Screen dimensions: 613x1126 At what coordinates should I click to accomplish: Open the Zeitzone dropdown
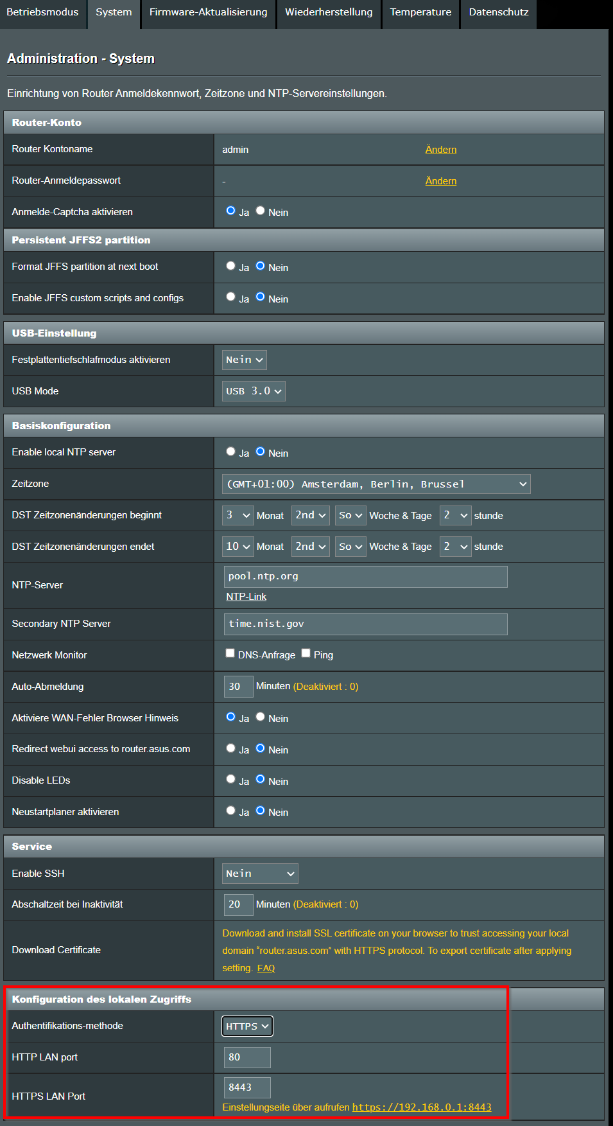(x=376, y=484)
